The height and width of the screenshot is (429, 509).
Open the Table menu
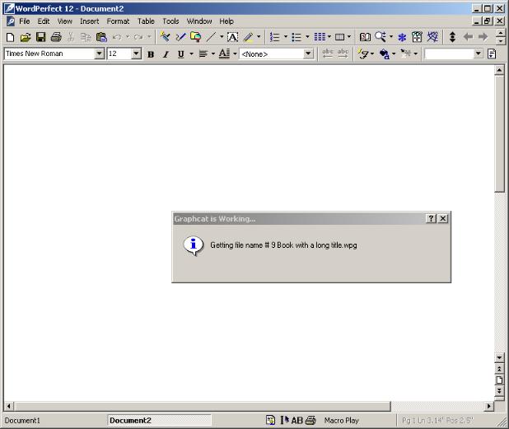click(146, 21)
